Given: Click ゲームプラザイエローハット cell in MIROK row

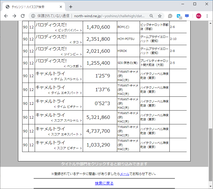Looking at the screenshot, I should 154,51.
